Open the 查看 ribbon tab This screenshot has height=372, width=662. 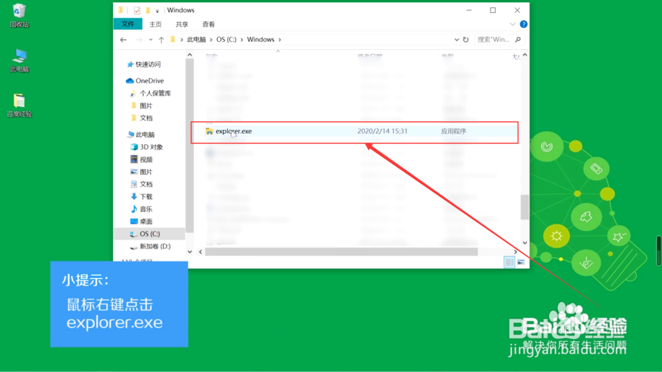tap(209, 24)
